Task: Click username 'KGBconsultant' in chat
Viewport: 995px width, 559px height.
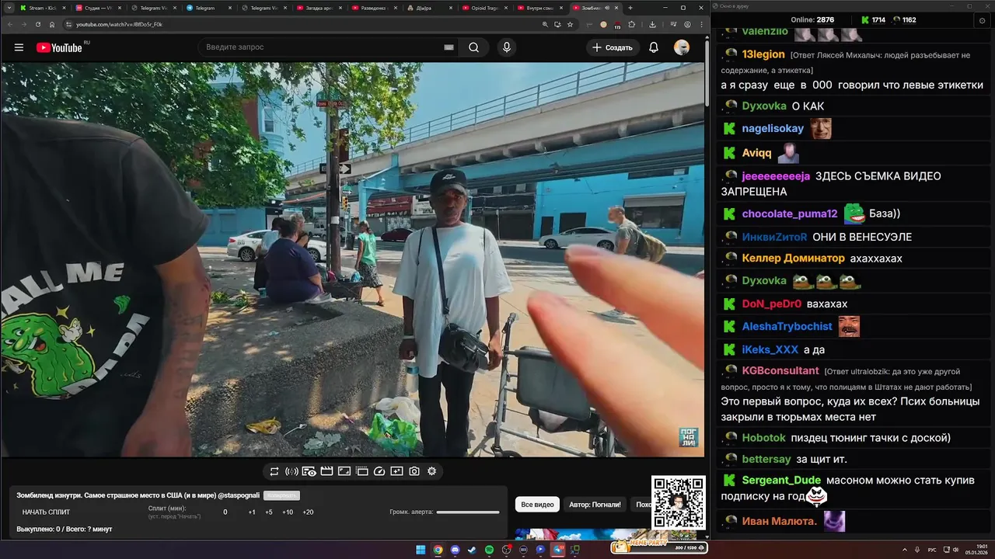Action: (780, 370)
